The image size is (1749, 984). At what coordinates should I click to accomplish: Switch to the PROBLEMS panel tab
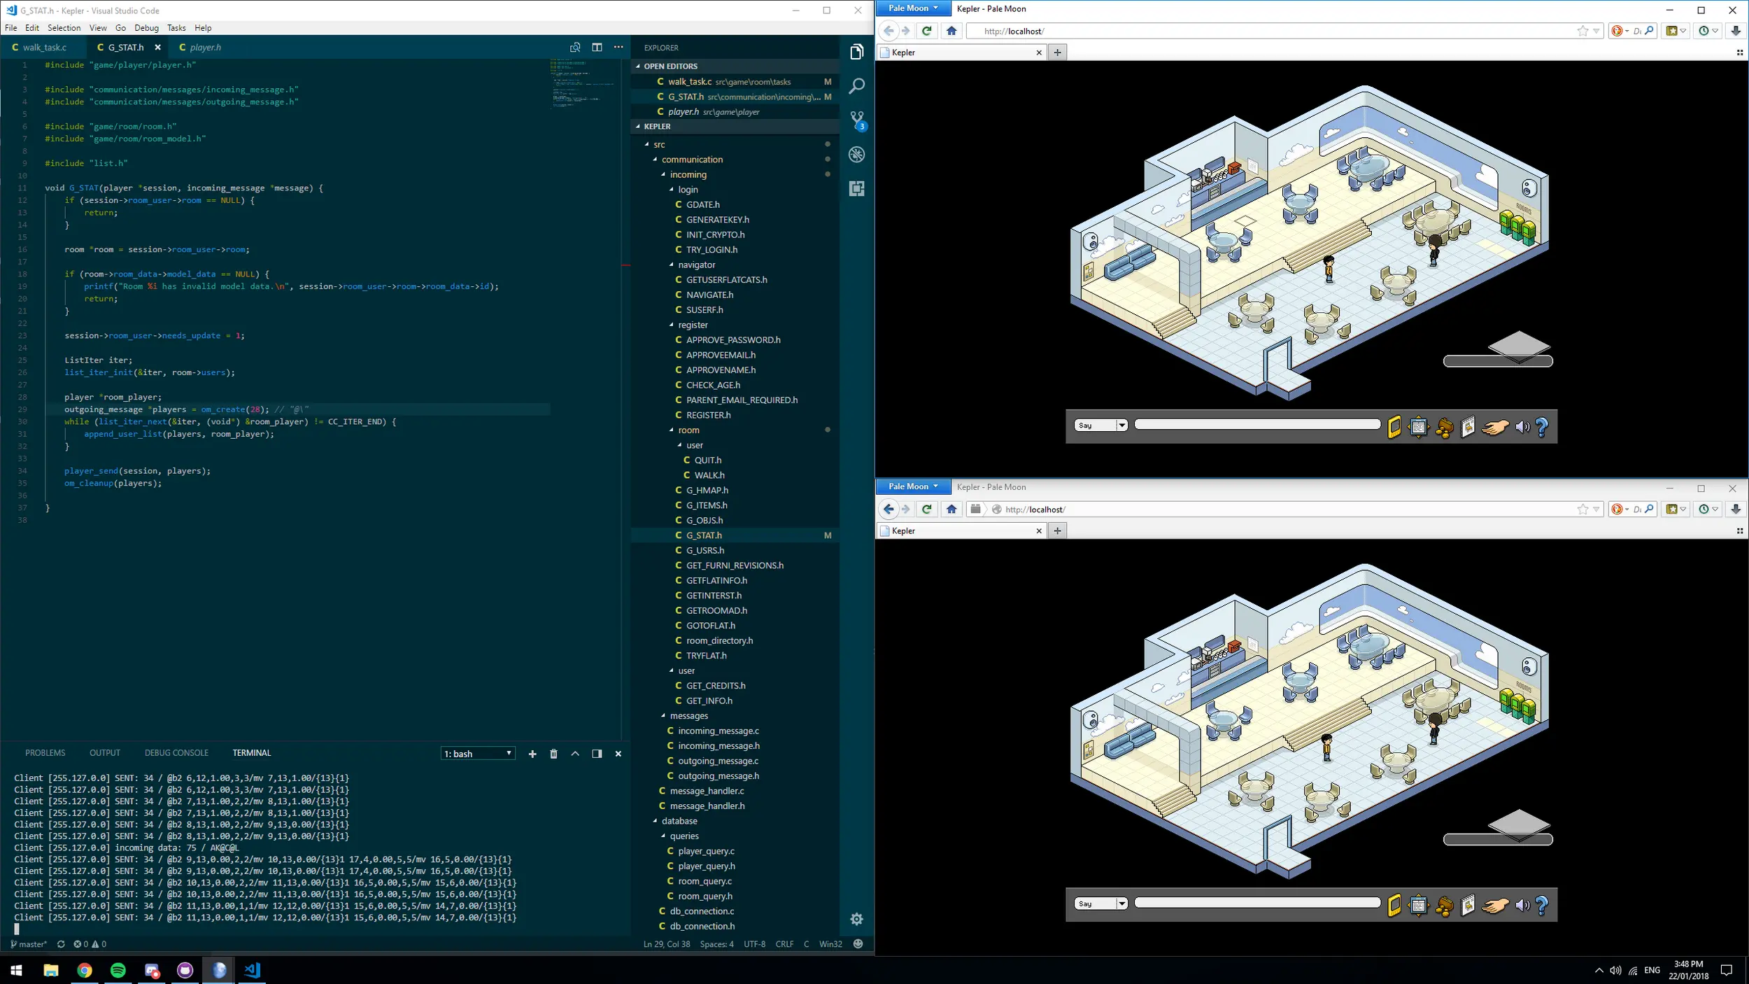pyautogui.click(x=45, y=753)
